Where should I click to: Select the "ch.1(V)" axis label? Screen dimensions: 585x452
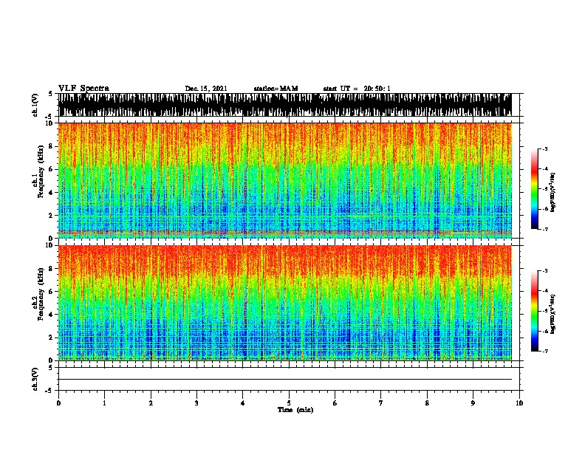pos(35,105)
